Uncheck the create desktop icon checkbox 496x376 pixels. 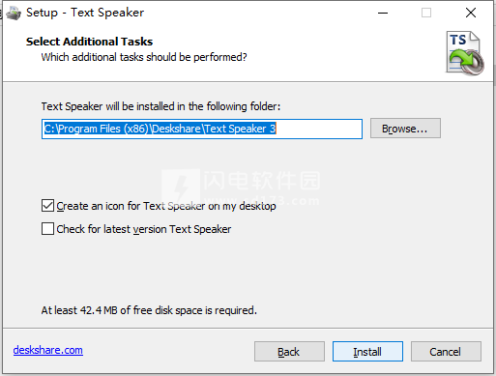tap(47, 206)
